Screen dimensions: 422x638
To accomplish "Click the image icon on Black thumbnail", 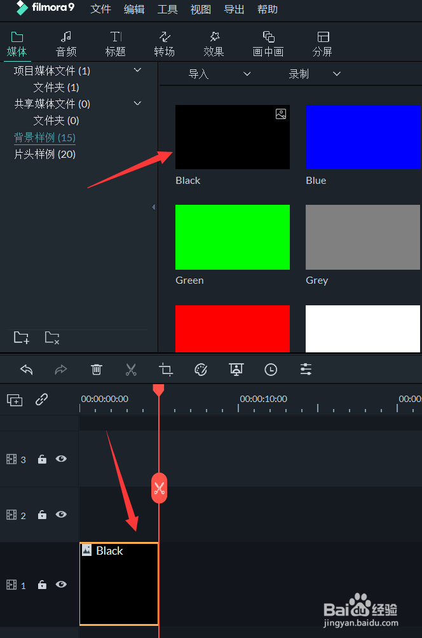I will pos(281,114).
